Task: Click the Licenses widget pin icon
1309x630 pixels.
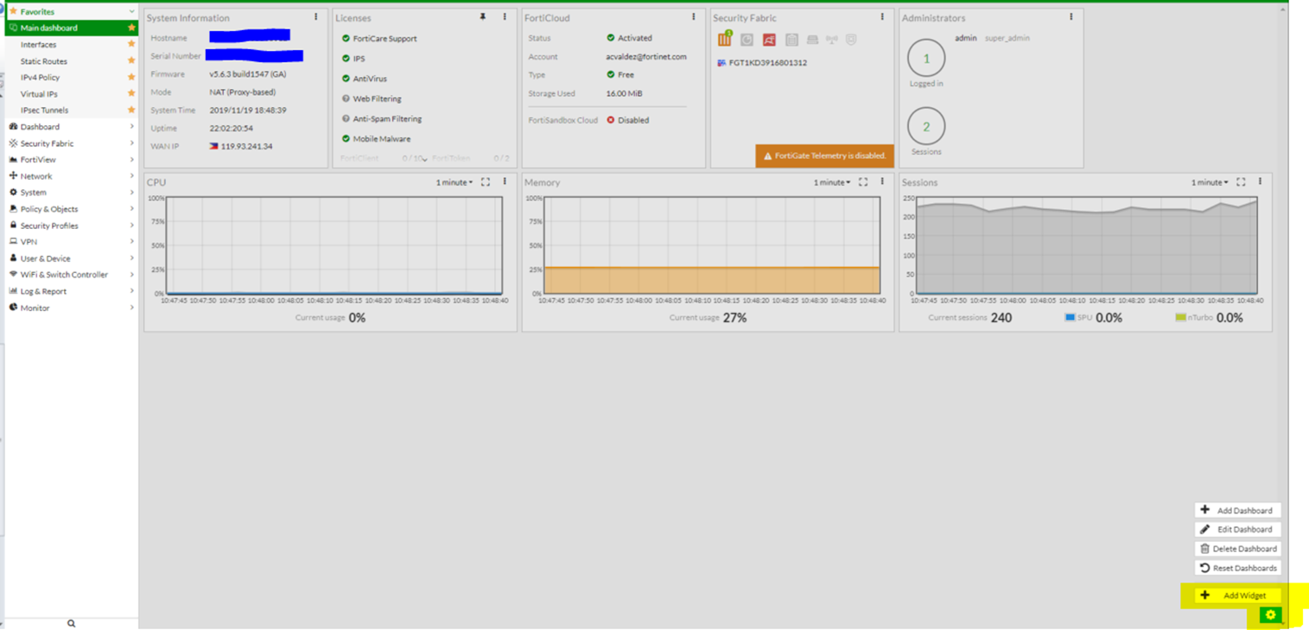Action: [483, 17]
